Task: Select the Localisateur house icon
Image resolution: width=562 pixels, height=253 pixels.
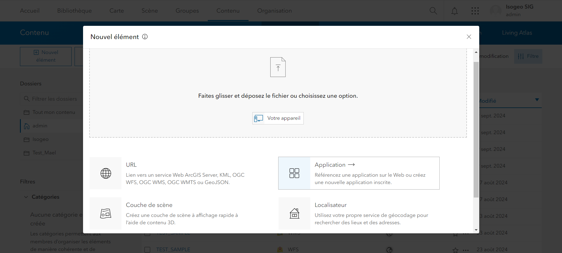Action: tap(294, 213)
